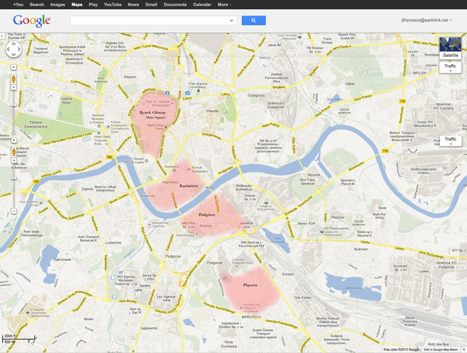Click the Korty Tenisowe Wieczysta icon
Viewport: 467px width, 353px height.
[x=300, y=37]
